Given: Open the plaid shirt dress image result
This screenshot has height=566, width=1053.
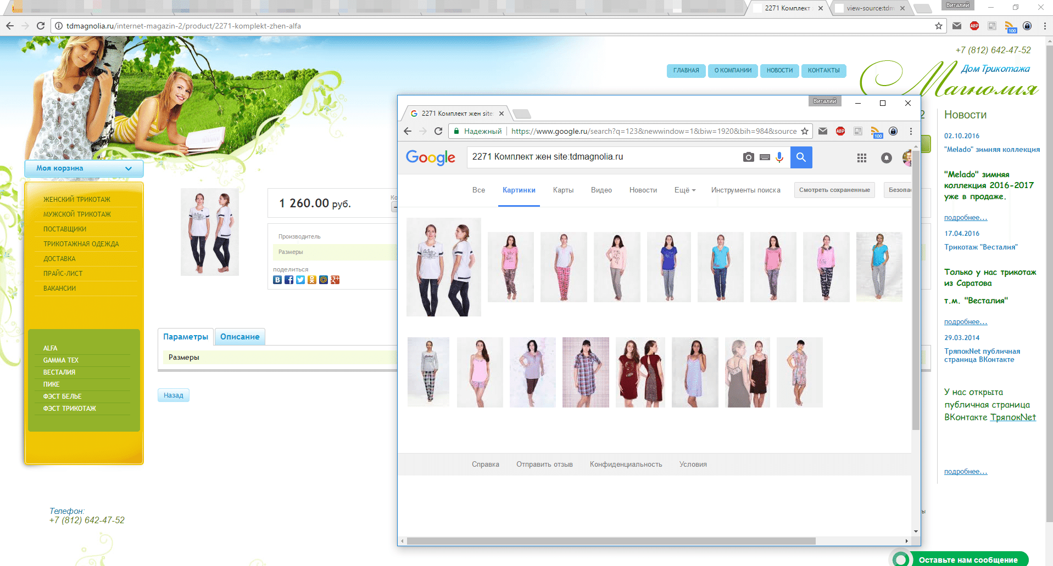Looking at the screenshot, I should (x=586, y=372).
